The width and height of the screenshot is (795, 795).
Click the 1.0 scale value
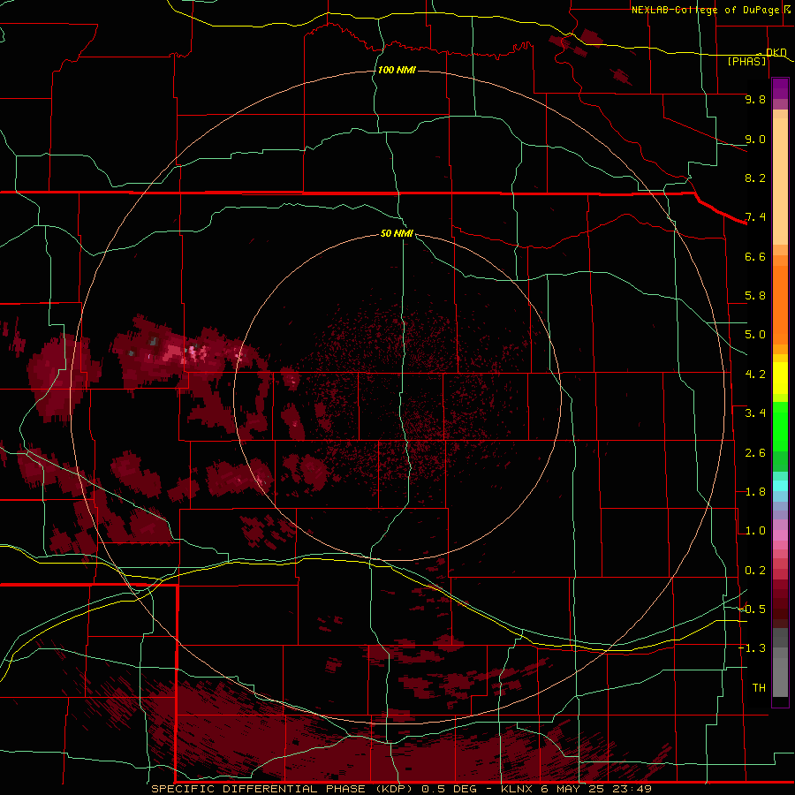pyautogui.click(x=755, y=531)
